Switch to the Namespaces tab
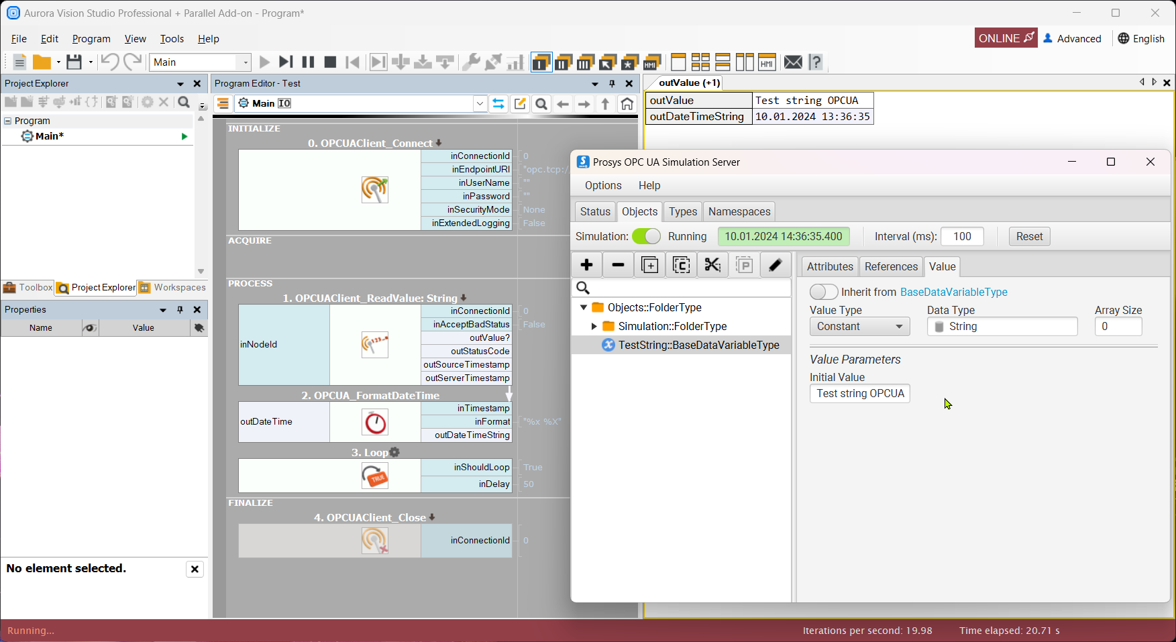This screenshot has width=1176, height=642. 739,211
